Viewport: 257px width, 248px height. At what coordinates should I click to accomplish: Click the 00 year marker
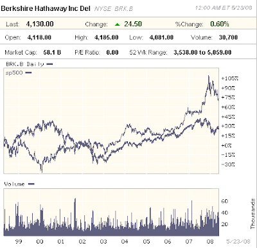click(40, 242)
